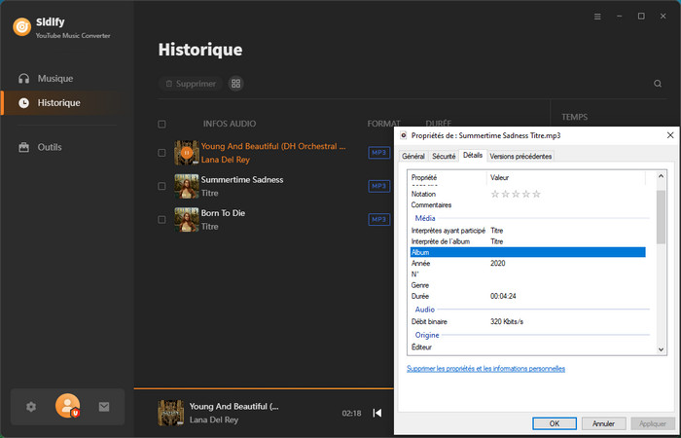
Task: Open the hamburger menu in title bar
Action: point(597,17)
